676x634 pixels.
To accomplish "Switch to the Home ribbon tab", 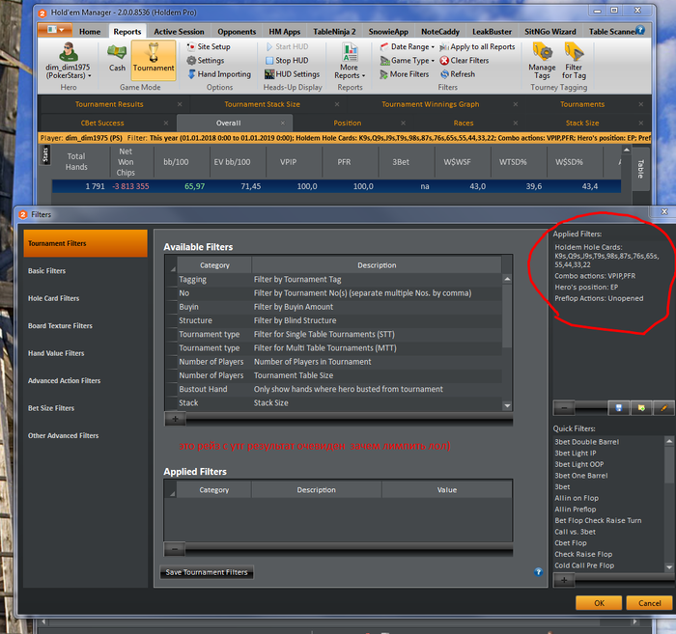I will (x=90, y=32).
